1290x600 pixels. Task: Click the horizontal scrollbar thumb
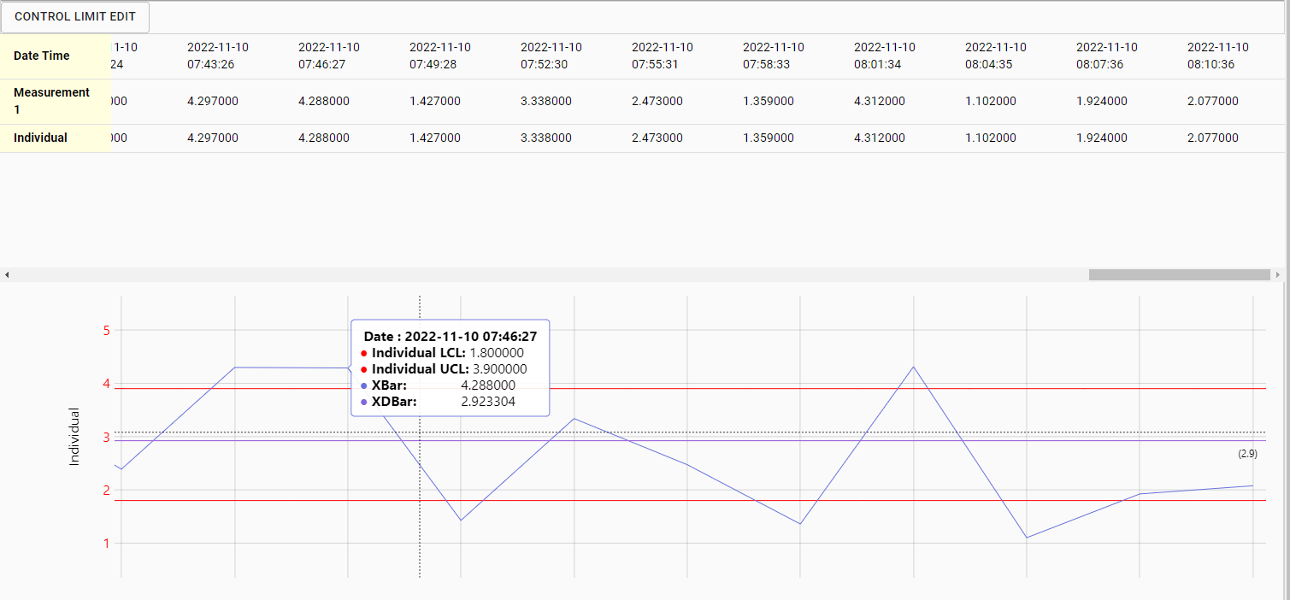coord(1179,275)
